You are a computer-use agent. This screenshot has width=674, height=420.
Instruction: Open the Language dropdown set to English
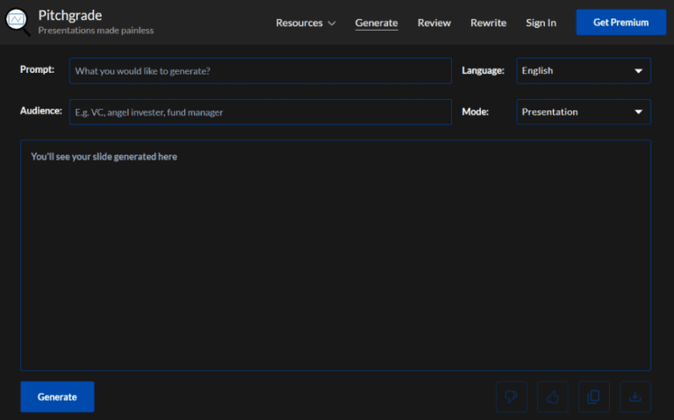point(584,71)
